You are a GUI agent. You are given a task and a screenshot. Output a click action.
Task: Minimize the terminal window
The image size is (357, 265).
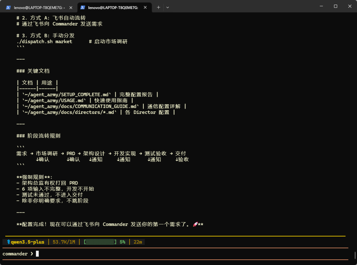[321, 6]
